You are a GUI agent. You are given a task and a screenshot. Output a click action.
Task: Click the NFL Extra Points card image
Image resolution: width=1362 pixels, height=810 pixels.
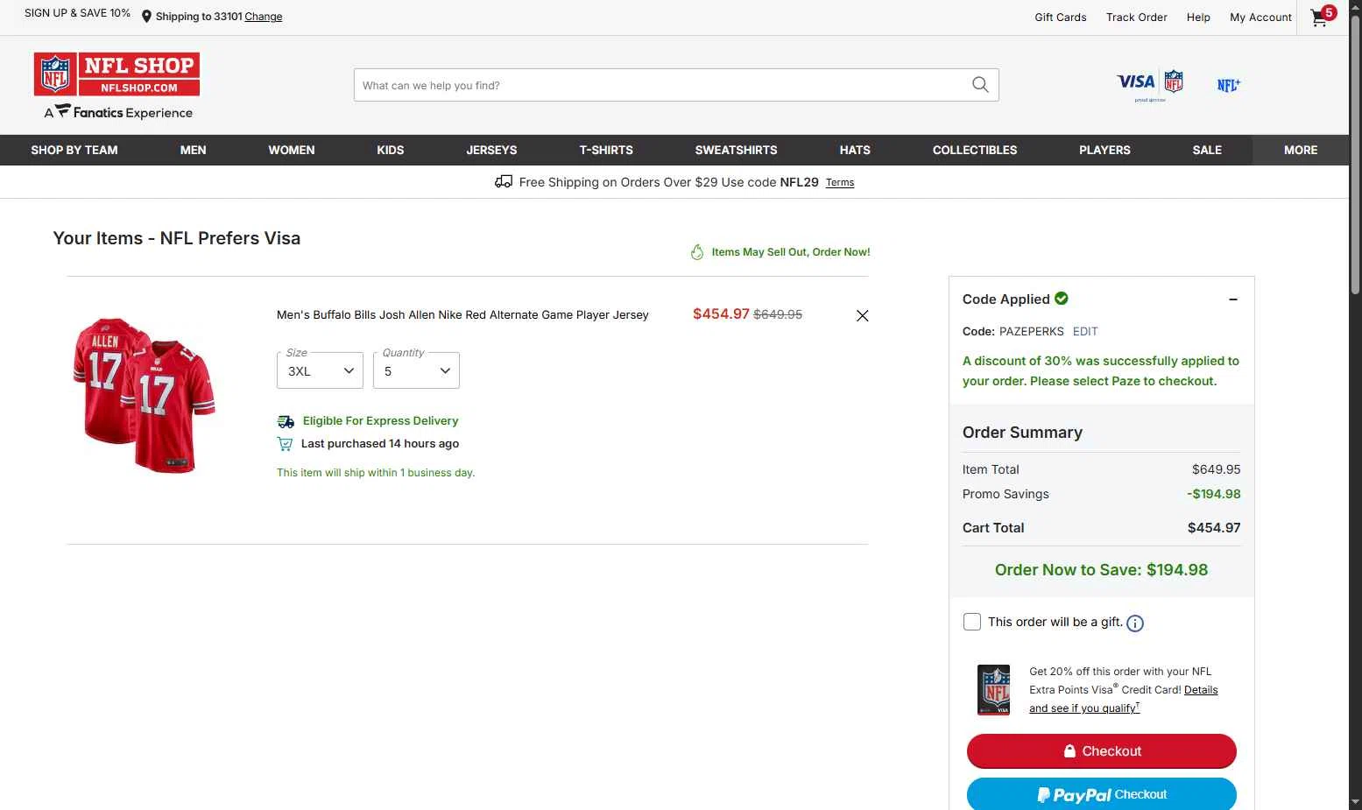(x=994, y=690)
